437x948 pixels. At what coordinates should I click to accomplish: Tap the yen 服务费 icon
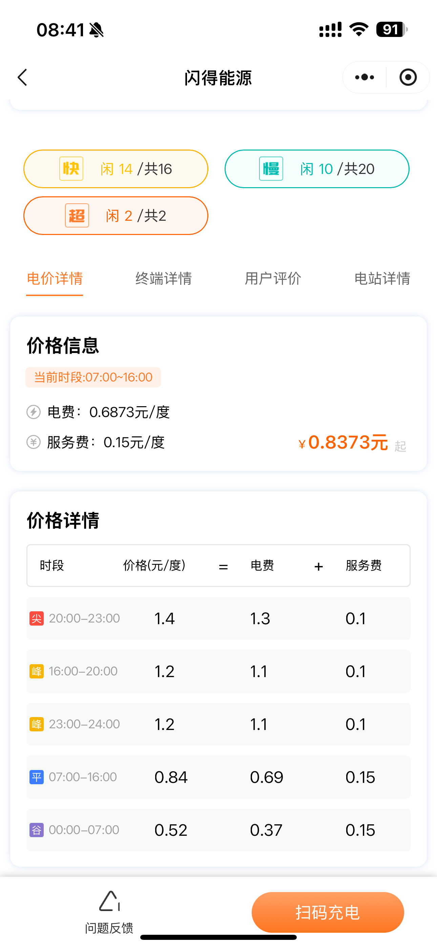[x=34, y=442]
